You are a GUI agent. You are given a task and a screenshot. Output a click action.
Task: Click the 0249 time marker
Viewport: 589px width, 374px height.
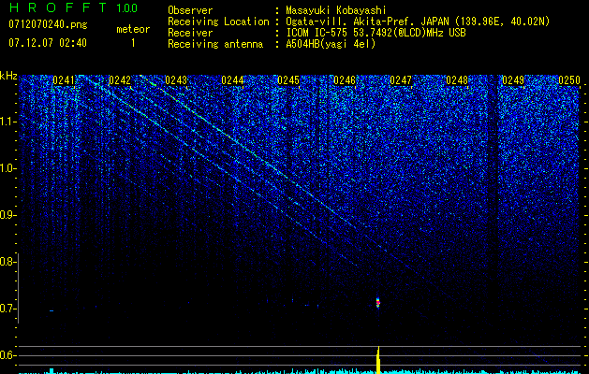tap(513, 80)
